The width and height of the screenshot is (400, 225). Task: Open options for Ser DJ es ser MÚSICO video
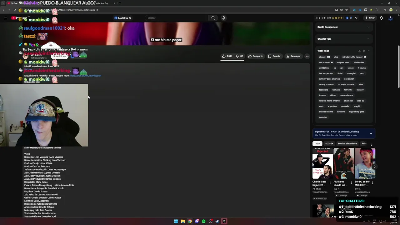click(372, 183)
